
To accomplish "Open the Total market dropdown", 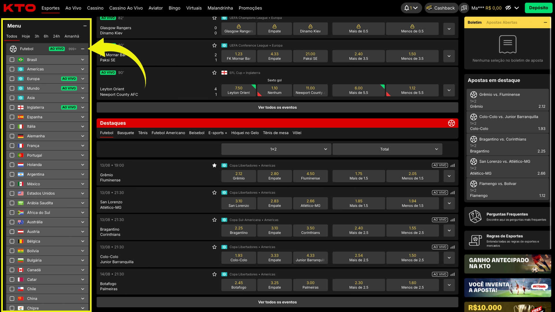I will coord(387,149).
